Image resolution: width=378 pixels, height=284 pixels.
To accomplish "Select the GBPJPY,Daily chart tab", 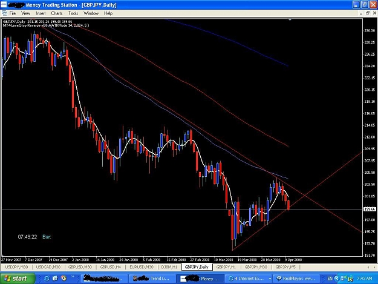I will coord(197,267).
